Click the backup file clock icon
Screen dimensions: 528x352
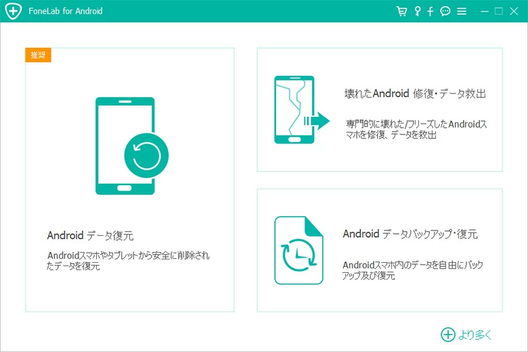pos(298,250)
